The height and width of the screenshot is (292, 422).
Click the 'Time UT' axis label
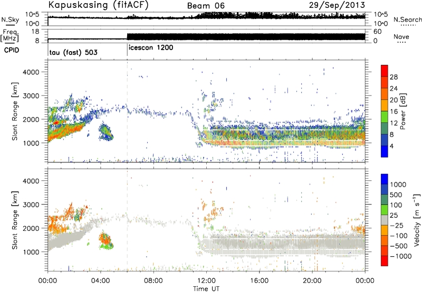click(206, 289)
